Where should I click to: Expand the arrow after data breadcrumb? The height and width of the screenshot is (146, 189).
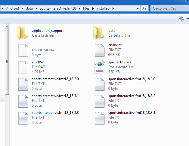(x=36, y=8)
